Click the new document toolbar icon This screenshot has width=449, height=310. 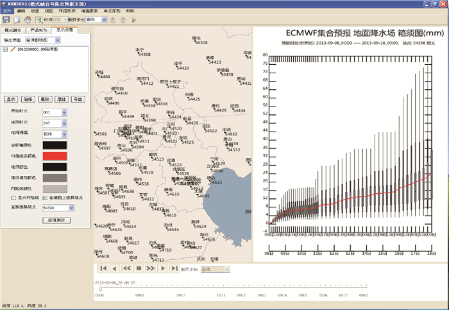click(16, 20)
